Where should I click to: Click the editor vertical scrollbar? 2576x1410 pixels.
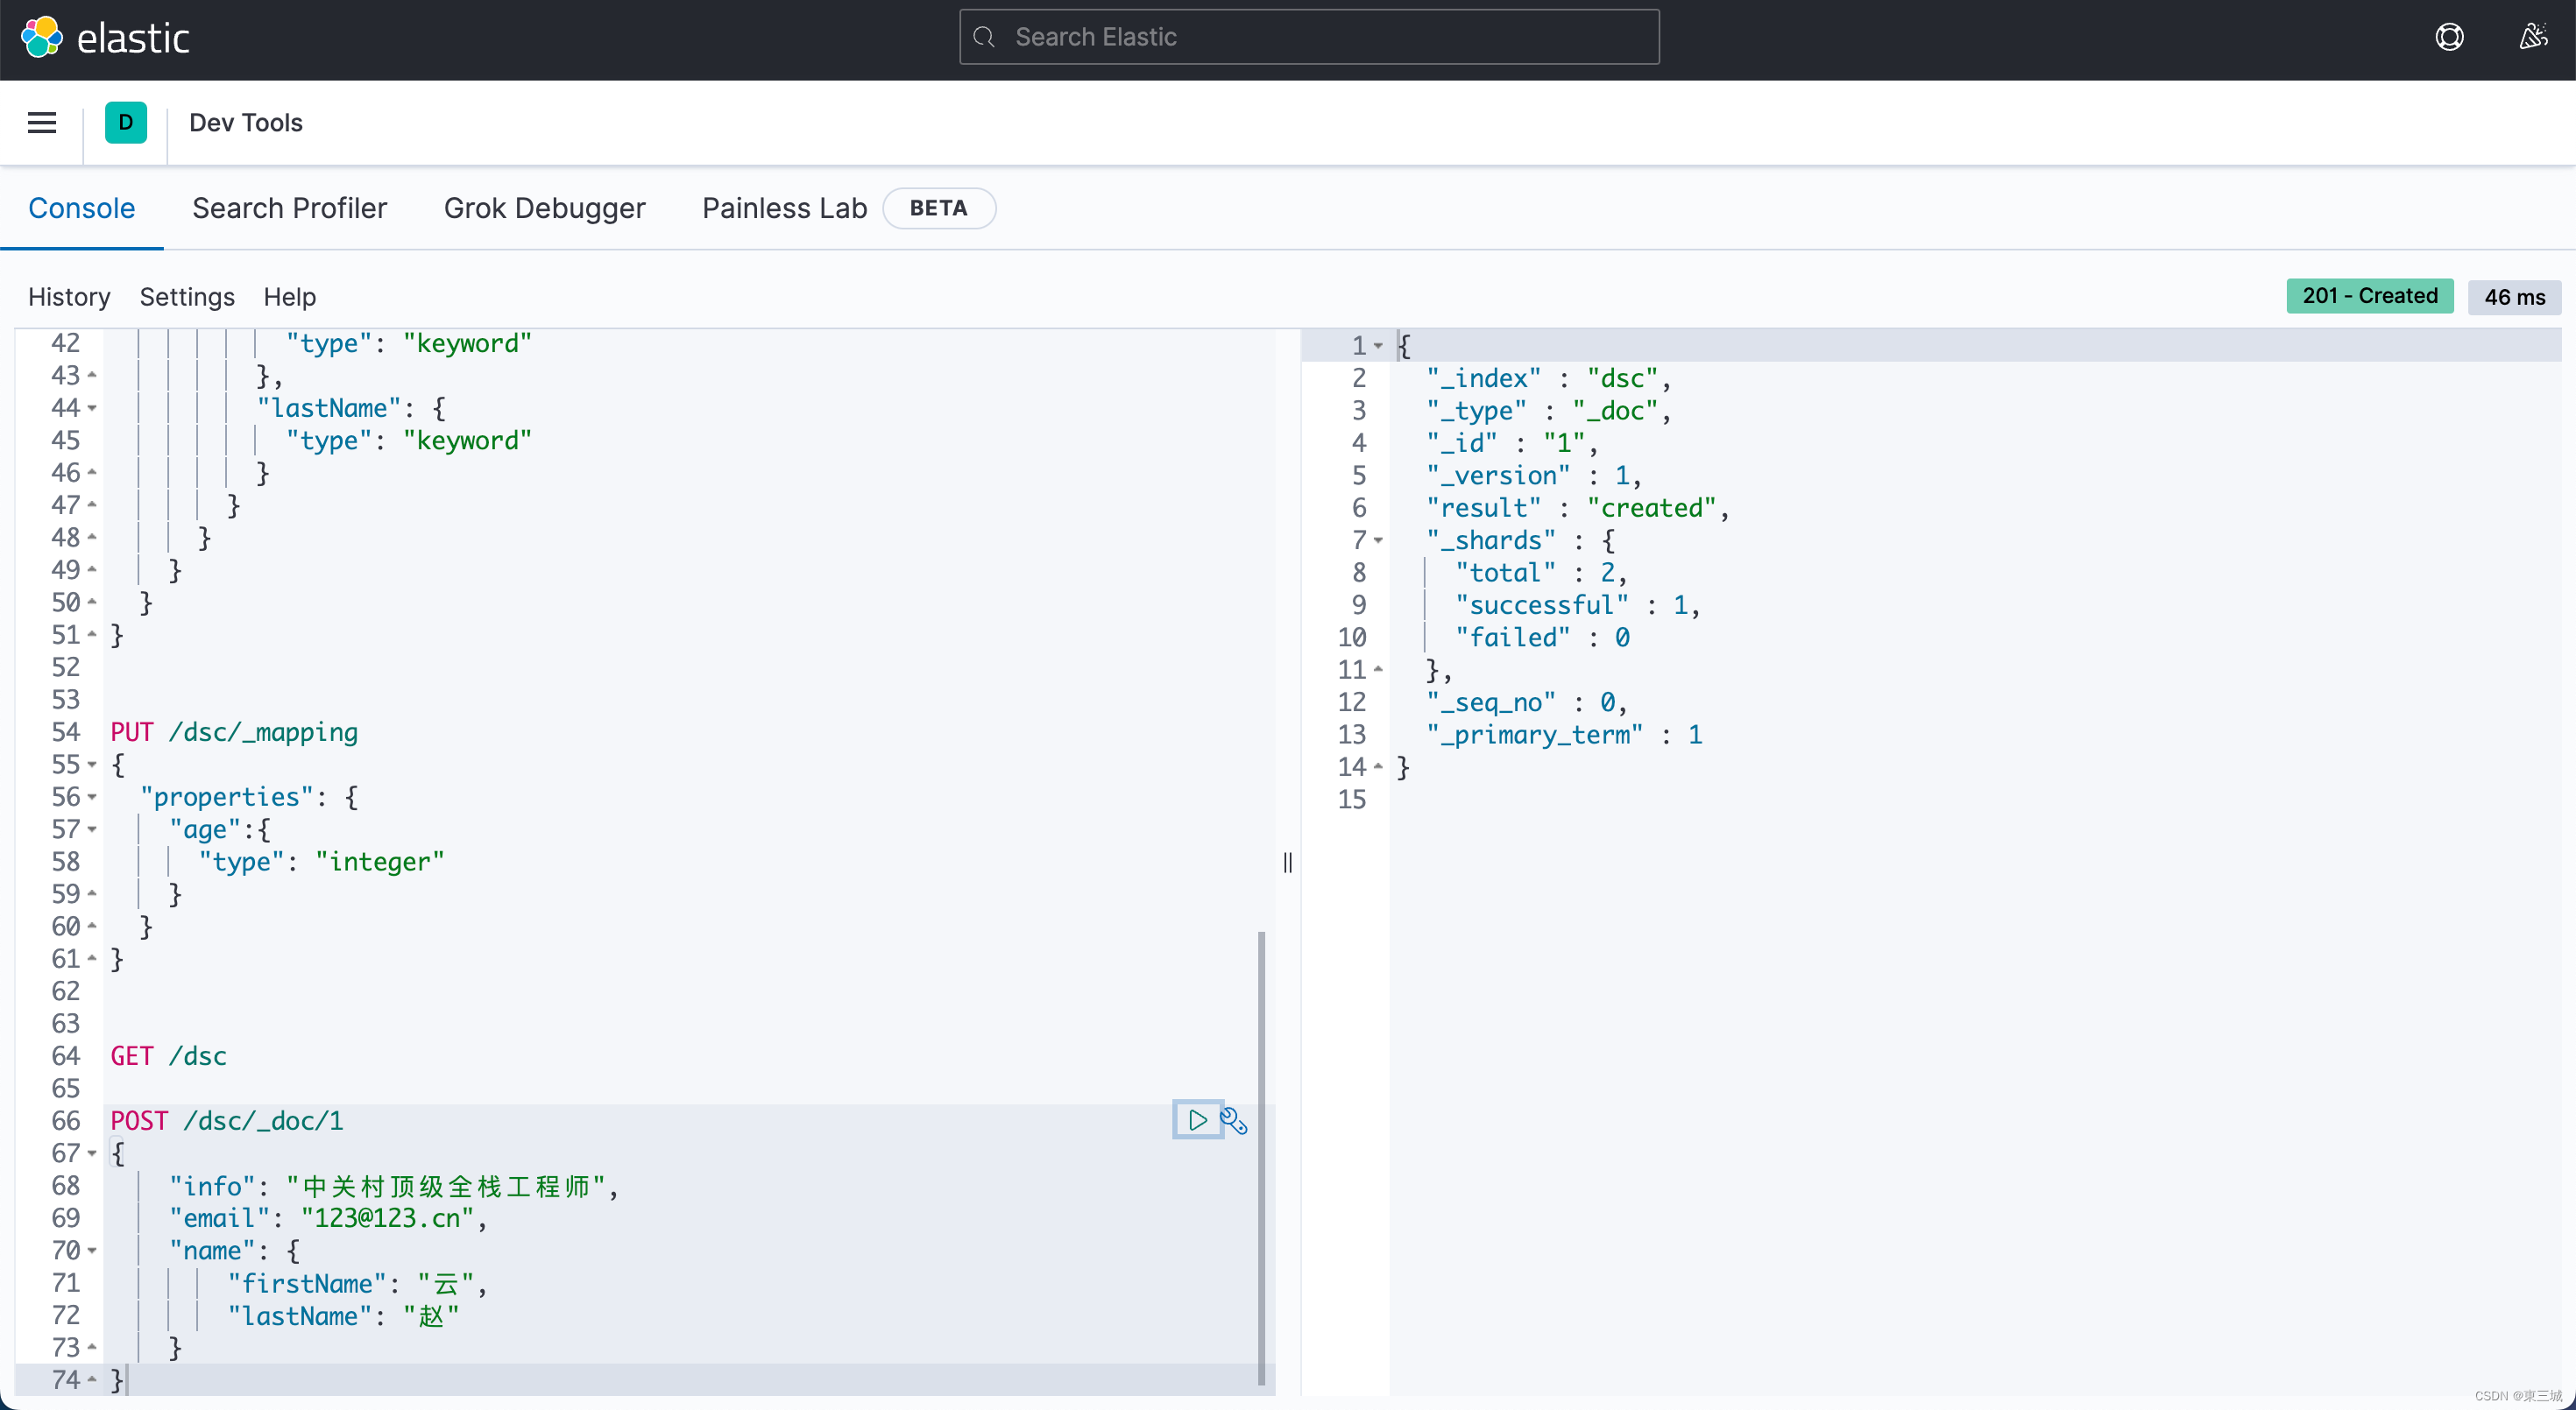tap(1261, 1160)
